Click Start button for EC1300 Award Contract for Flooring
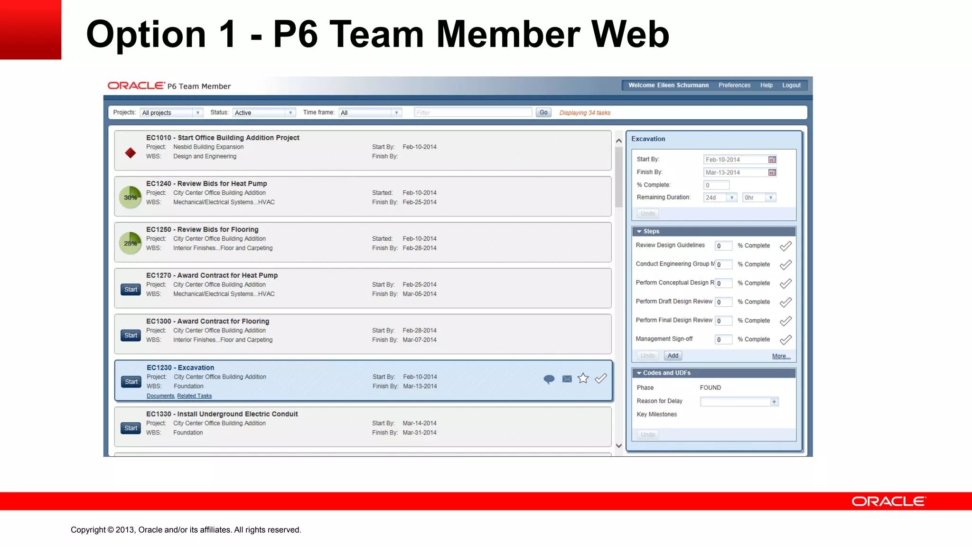Screen dimensions: 972x547 [x=131, y=336]
